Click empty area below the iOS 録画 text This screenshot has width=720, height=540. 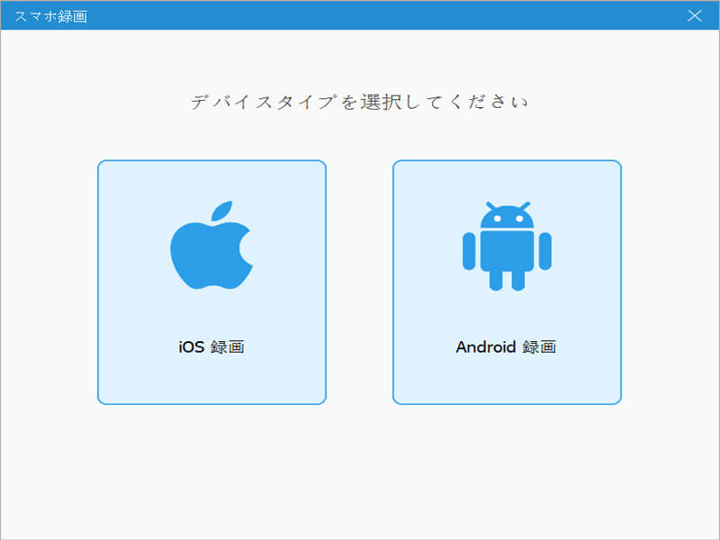211,380
